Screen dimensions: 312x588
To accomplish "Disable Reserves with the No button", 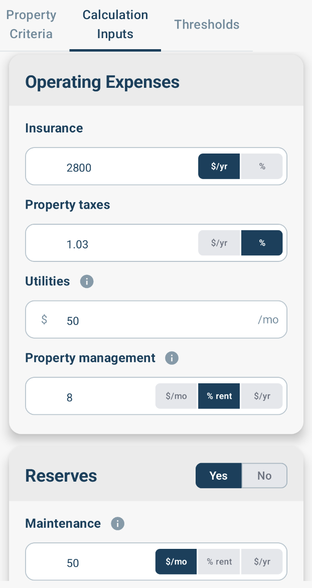I will point(264,476).
